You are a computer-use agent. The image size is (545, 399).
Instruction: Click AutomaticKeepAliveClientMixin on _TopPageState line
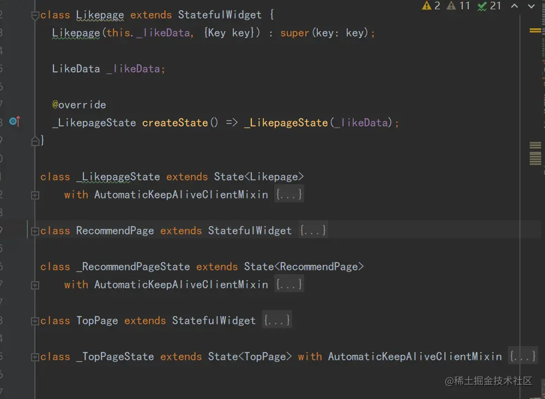tap(415, 356)
